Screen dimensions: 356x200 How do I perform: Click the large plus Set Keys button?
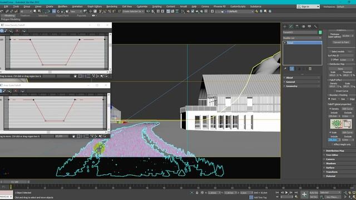coord(304,194)
